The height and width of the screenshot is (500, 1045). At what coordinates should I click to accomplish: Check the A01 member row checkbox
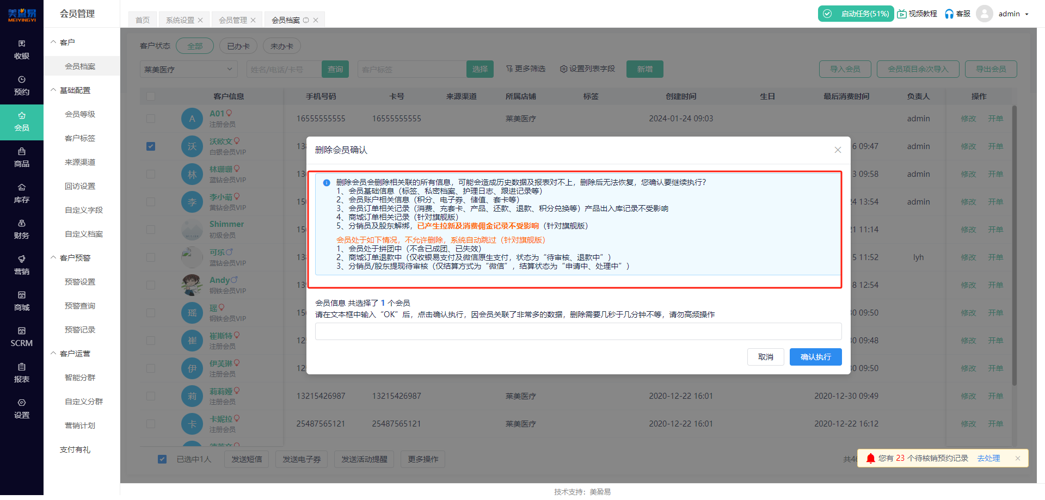coord(151,118)
